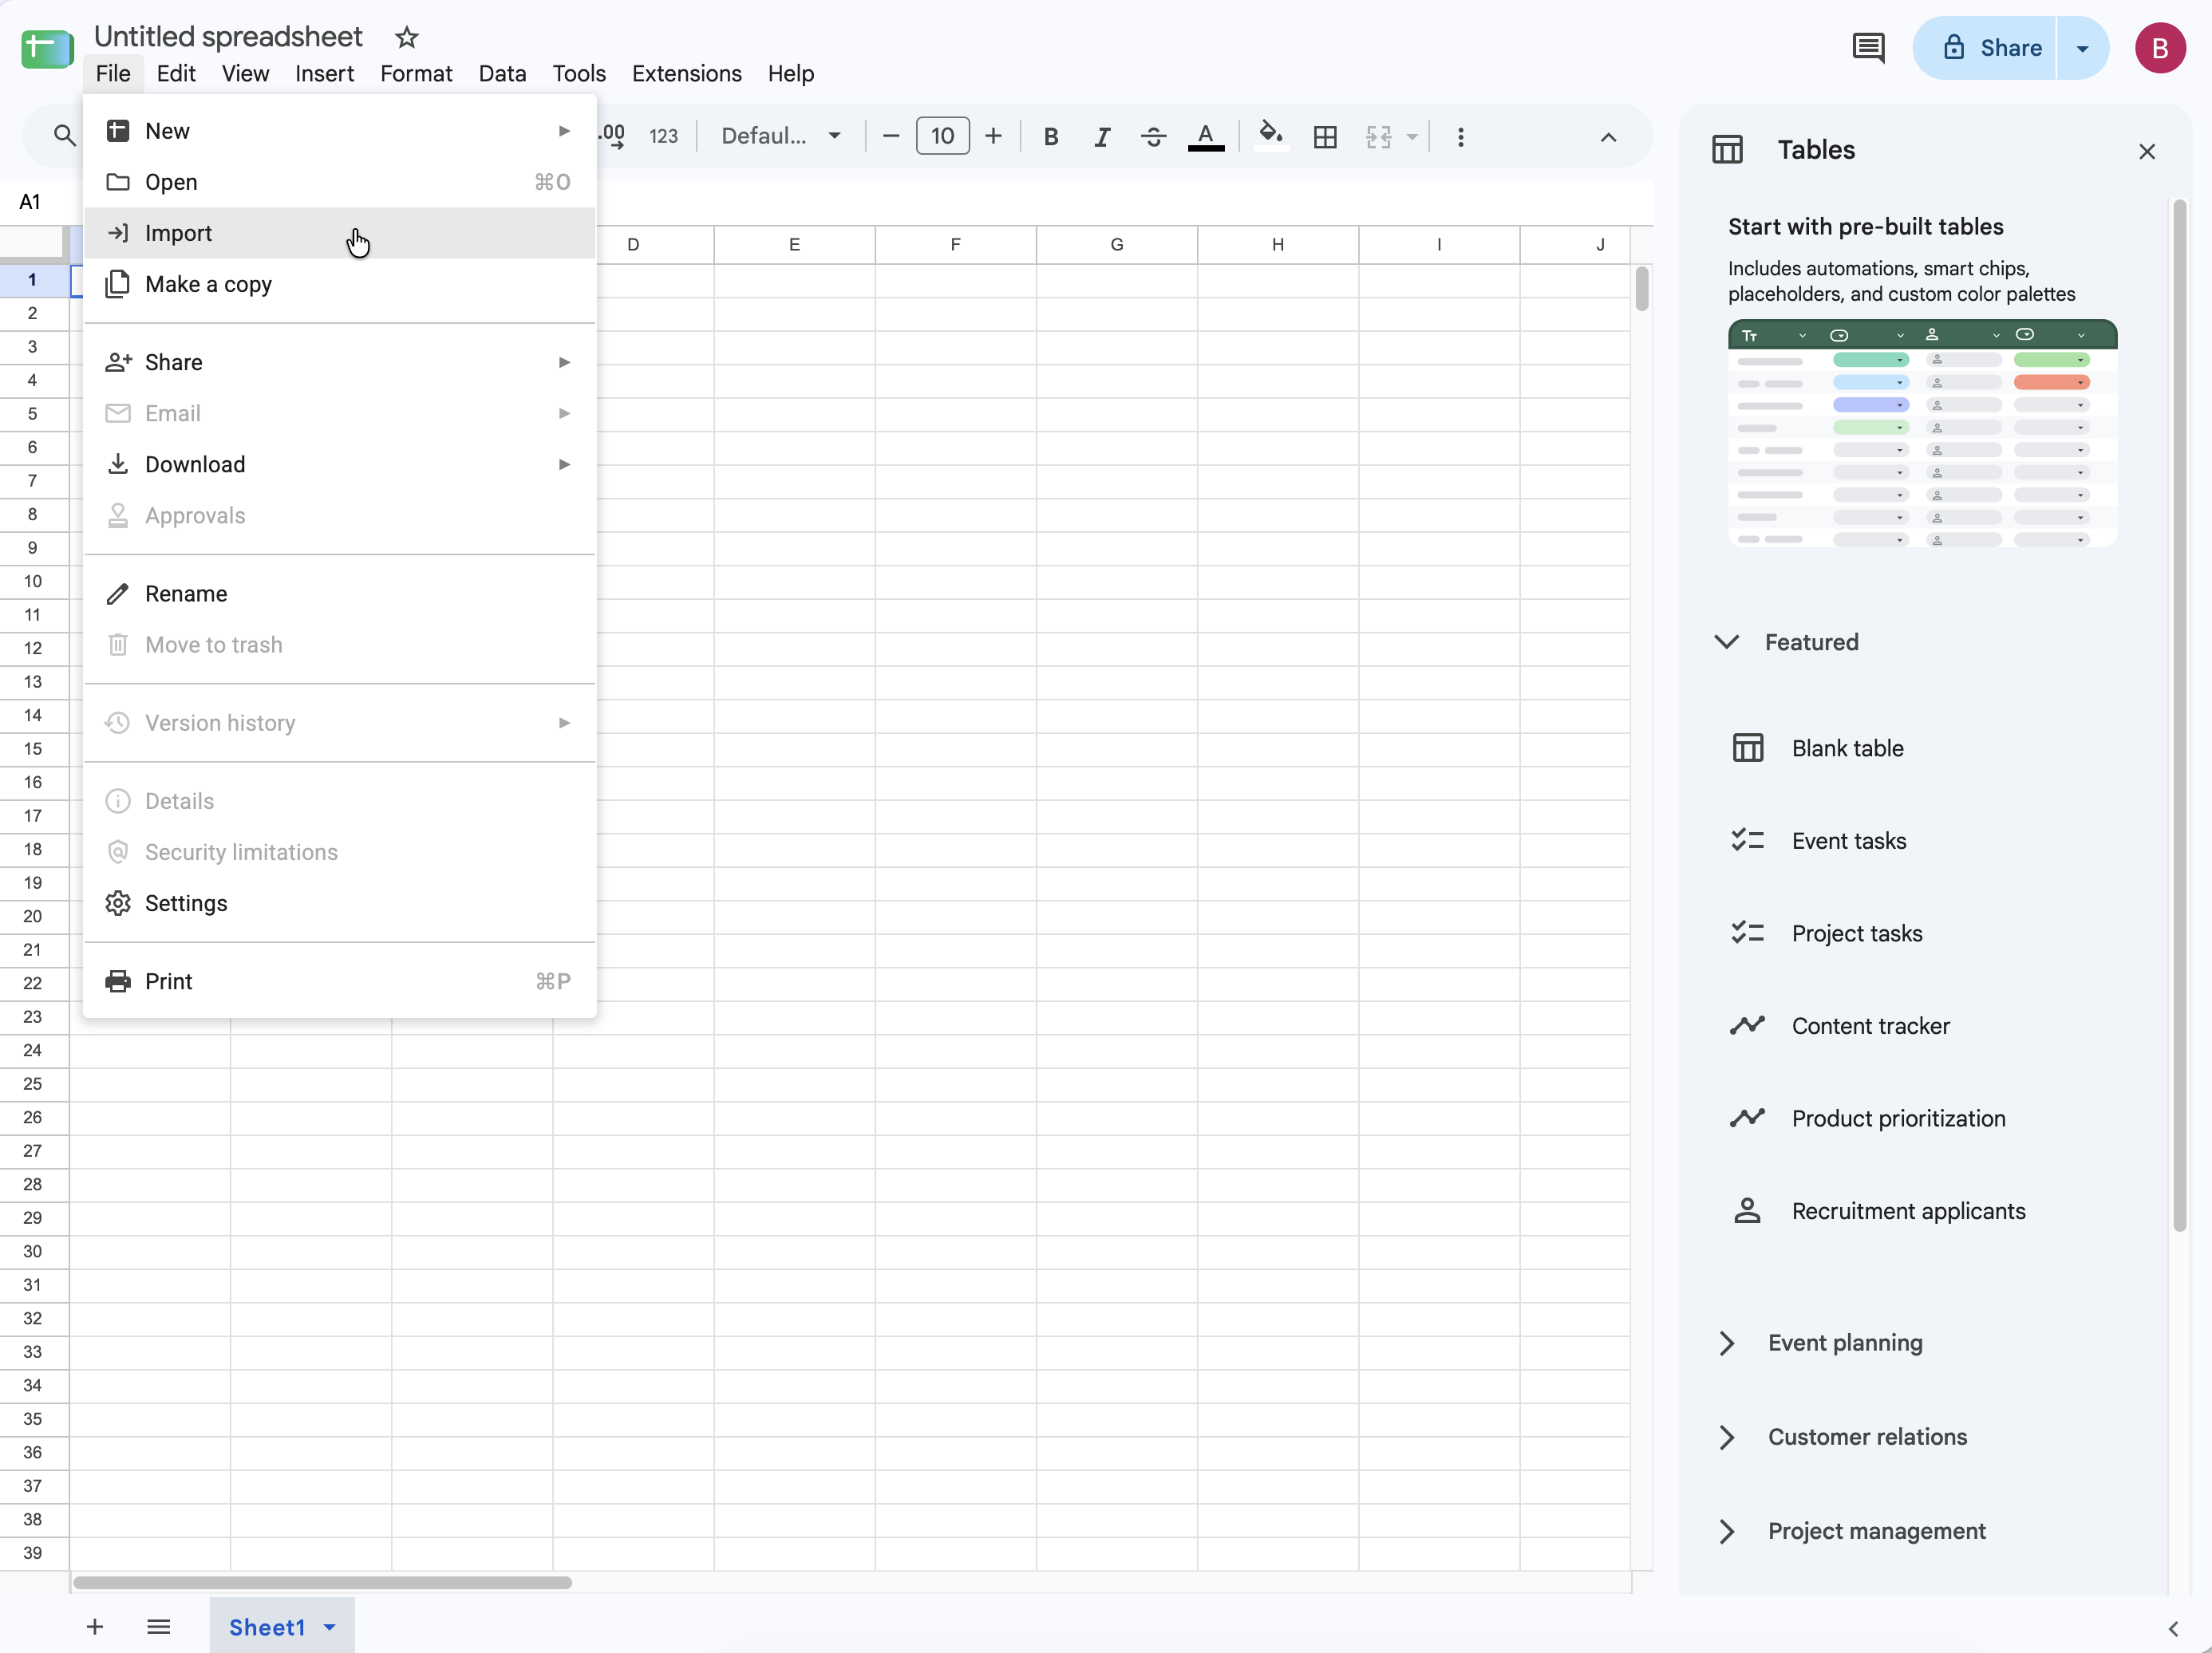Expand the Customer relations category

coord(1727,1437)
